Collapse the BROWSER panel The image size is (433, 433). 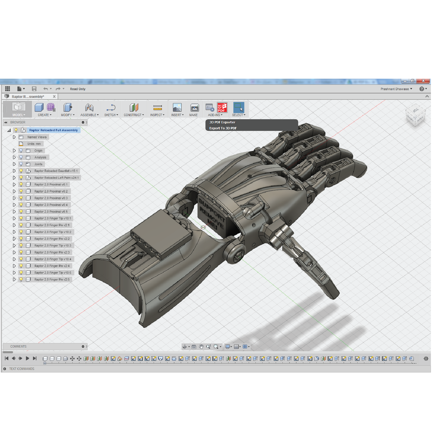[x=5, y=122]
